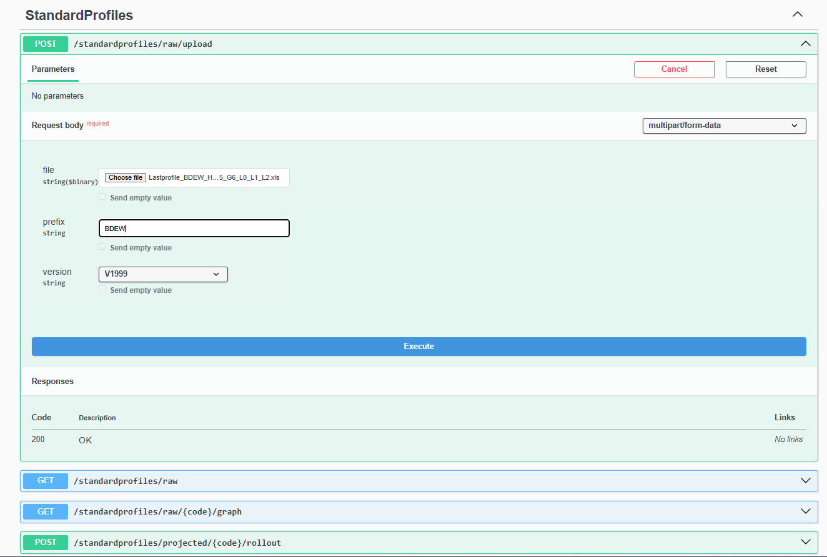Expand the POST projected/{code}/rollout chevron
Viewport: 827px width, 557px height.
click(805, 542)
